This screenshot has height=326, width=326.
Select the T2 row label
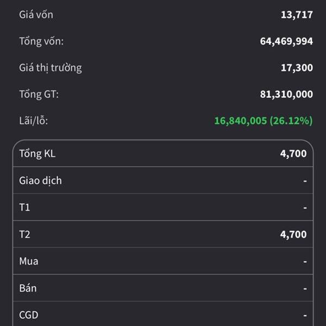24,234
